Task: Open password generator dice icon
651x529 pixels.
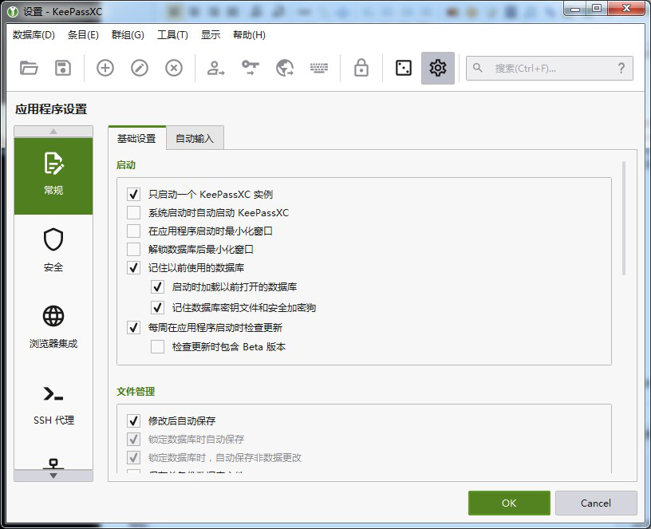Action: [404, 68]
